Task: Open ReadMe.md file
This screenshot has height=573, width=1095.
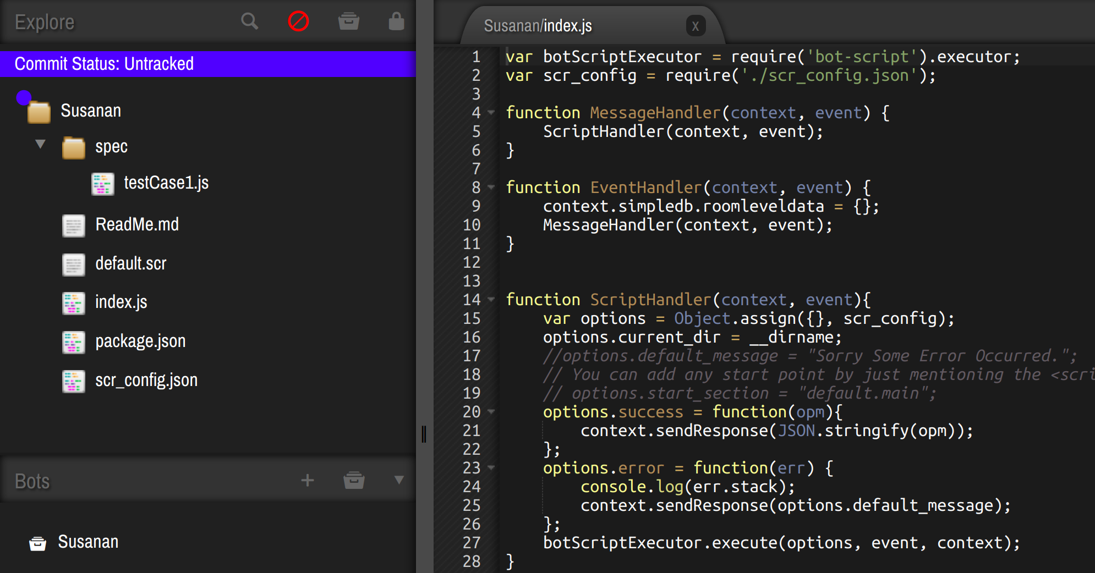Action: point(137,224)
